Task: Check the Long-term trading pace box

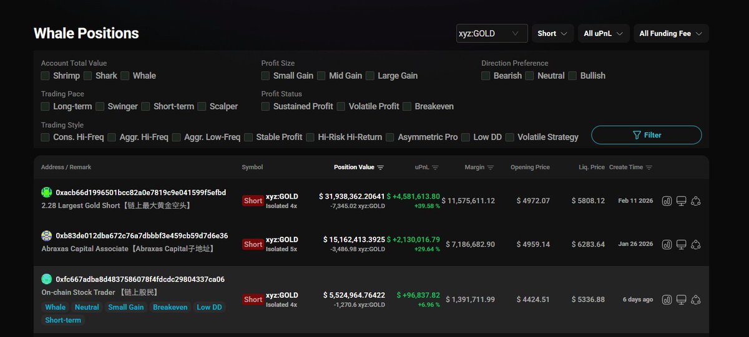Action: (45, 107)
